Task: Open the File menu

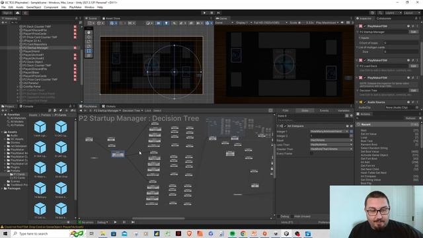Action: pyautogui.click(x=3, y=7)
